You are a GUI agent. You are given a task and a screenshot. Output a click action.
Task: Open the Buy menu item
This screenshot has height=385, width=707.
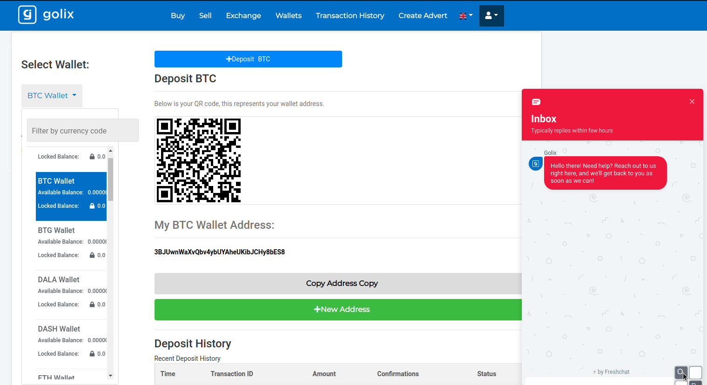pyautogui.click(x=178, y=15)
